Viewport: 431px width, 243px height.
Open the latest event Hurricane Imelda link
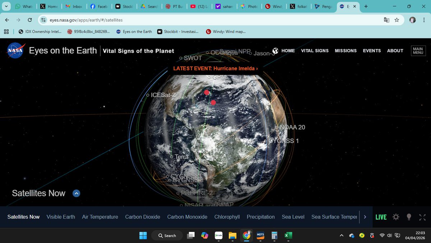tap(215, 68)
